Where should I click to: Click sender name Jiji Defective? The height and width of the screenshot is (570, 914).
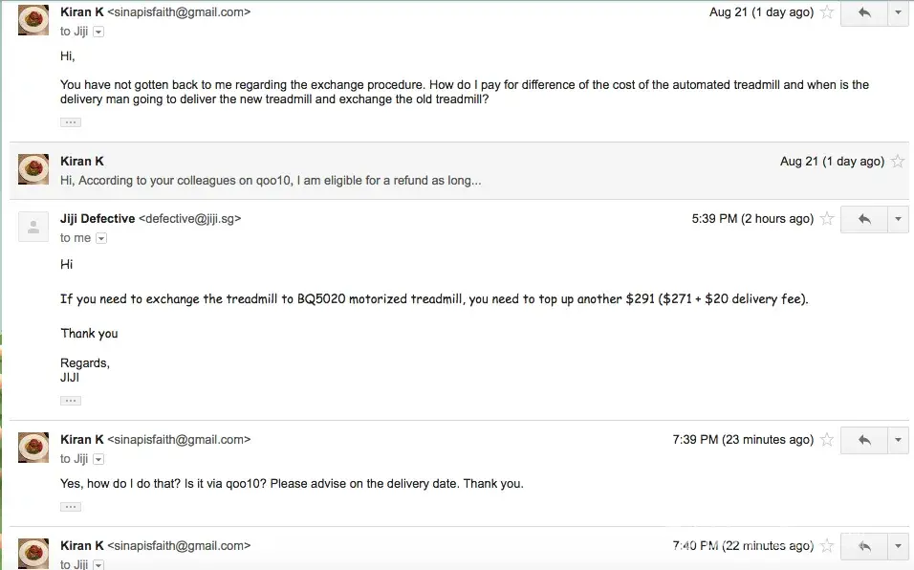(x=98, y=219)
